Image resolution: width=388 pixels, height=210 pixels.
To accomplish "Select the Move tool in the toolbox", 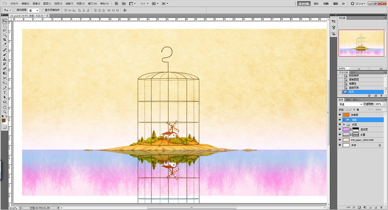I will pos(5,21).
